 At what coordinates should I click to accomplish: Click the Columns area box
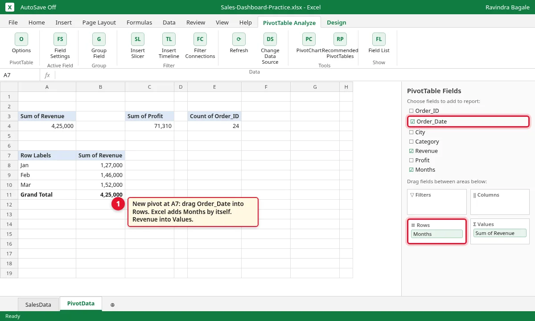(x=500, y=202)
